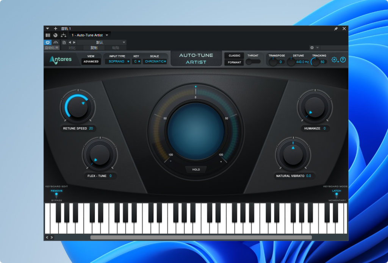Click the RETUNE SPEED value 20

click(91, 128)
